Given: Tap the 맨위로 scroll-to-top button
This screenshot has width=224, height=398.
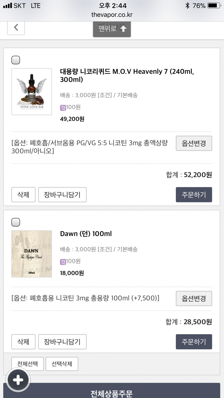Looking at the screenshot, I should pos(112,29).
